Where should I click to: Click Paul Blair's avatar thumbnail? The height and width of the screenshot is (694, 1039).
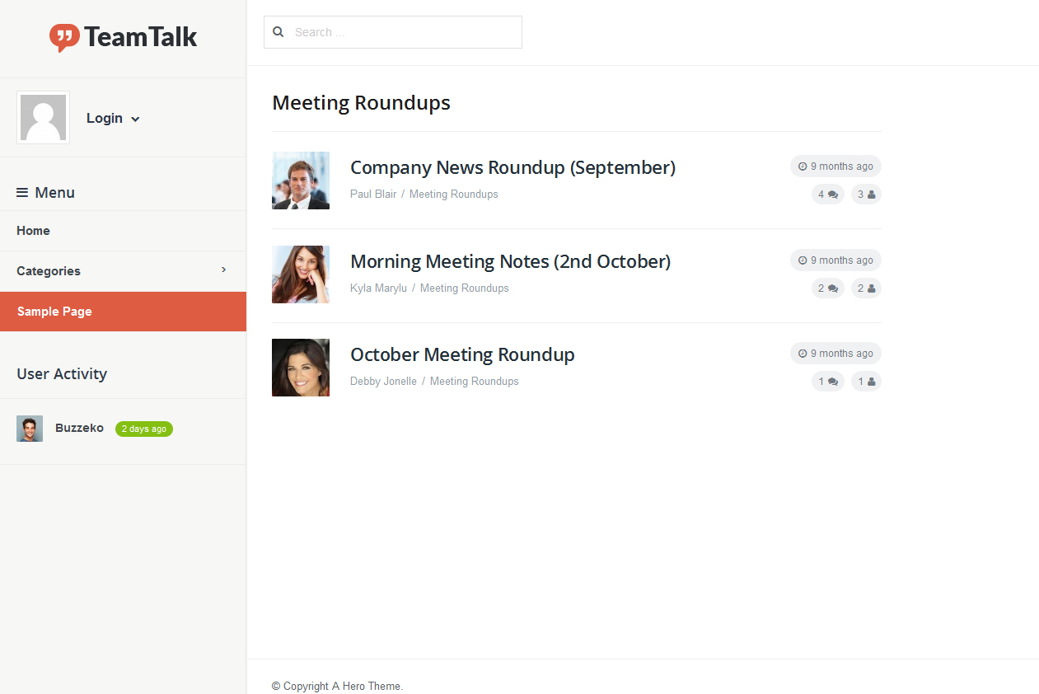click(301, 181)
